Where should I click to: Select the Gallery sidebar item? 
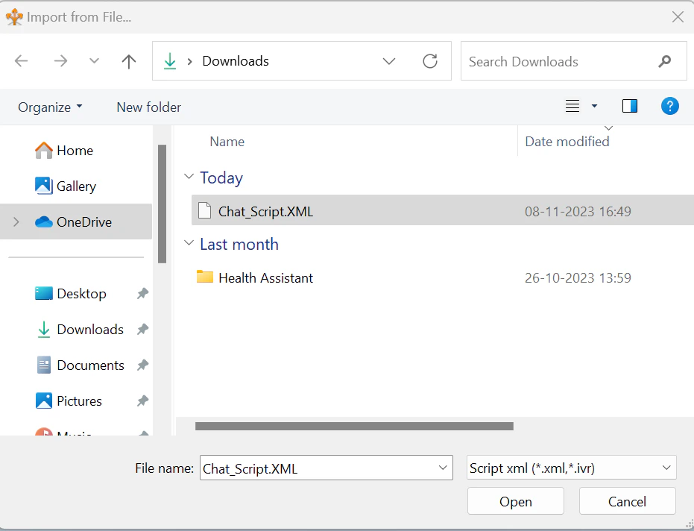(x=77, y=186)
